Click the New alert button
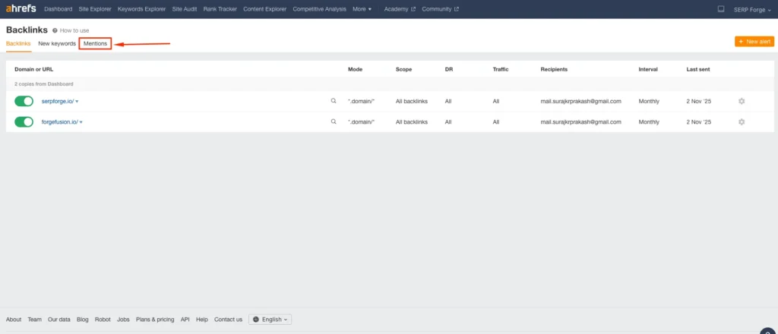 [754, 41]
